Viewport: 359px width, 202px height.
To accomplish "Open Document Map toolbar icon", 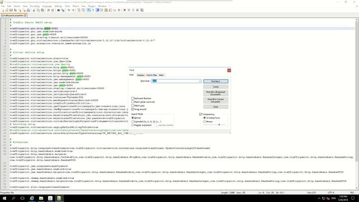I will (x=106, y=10).
